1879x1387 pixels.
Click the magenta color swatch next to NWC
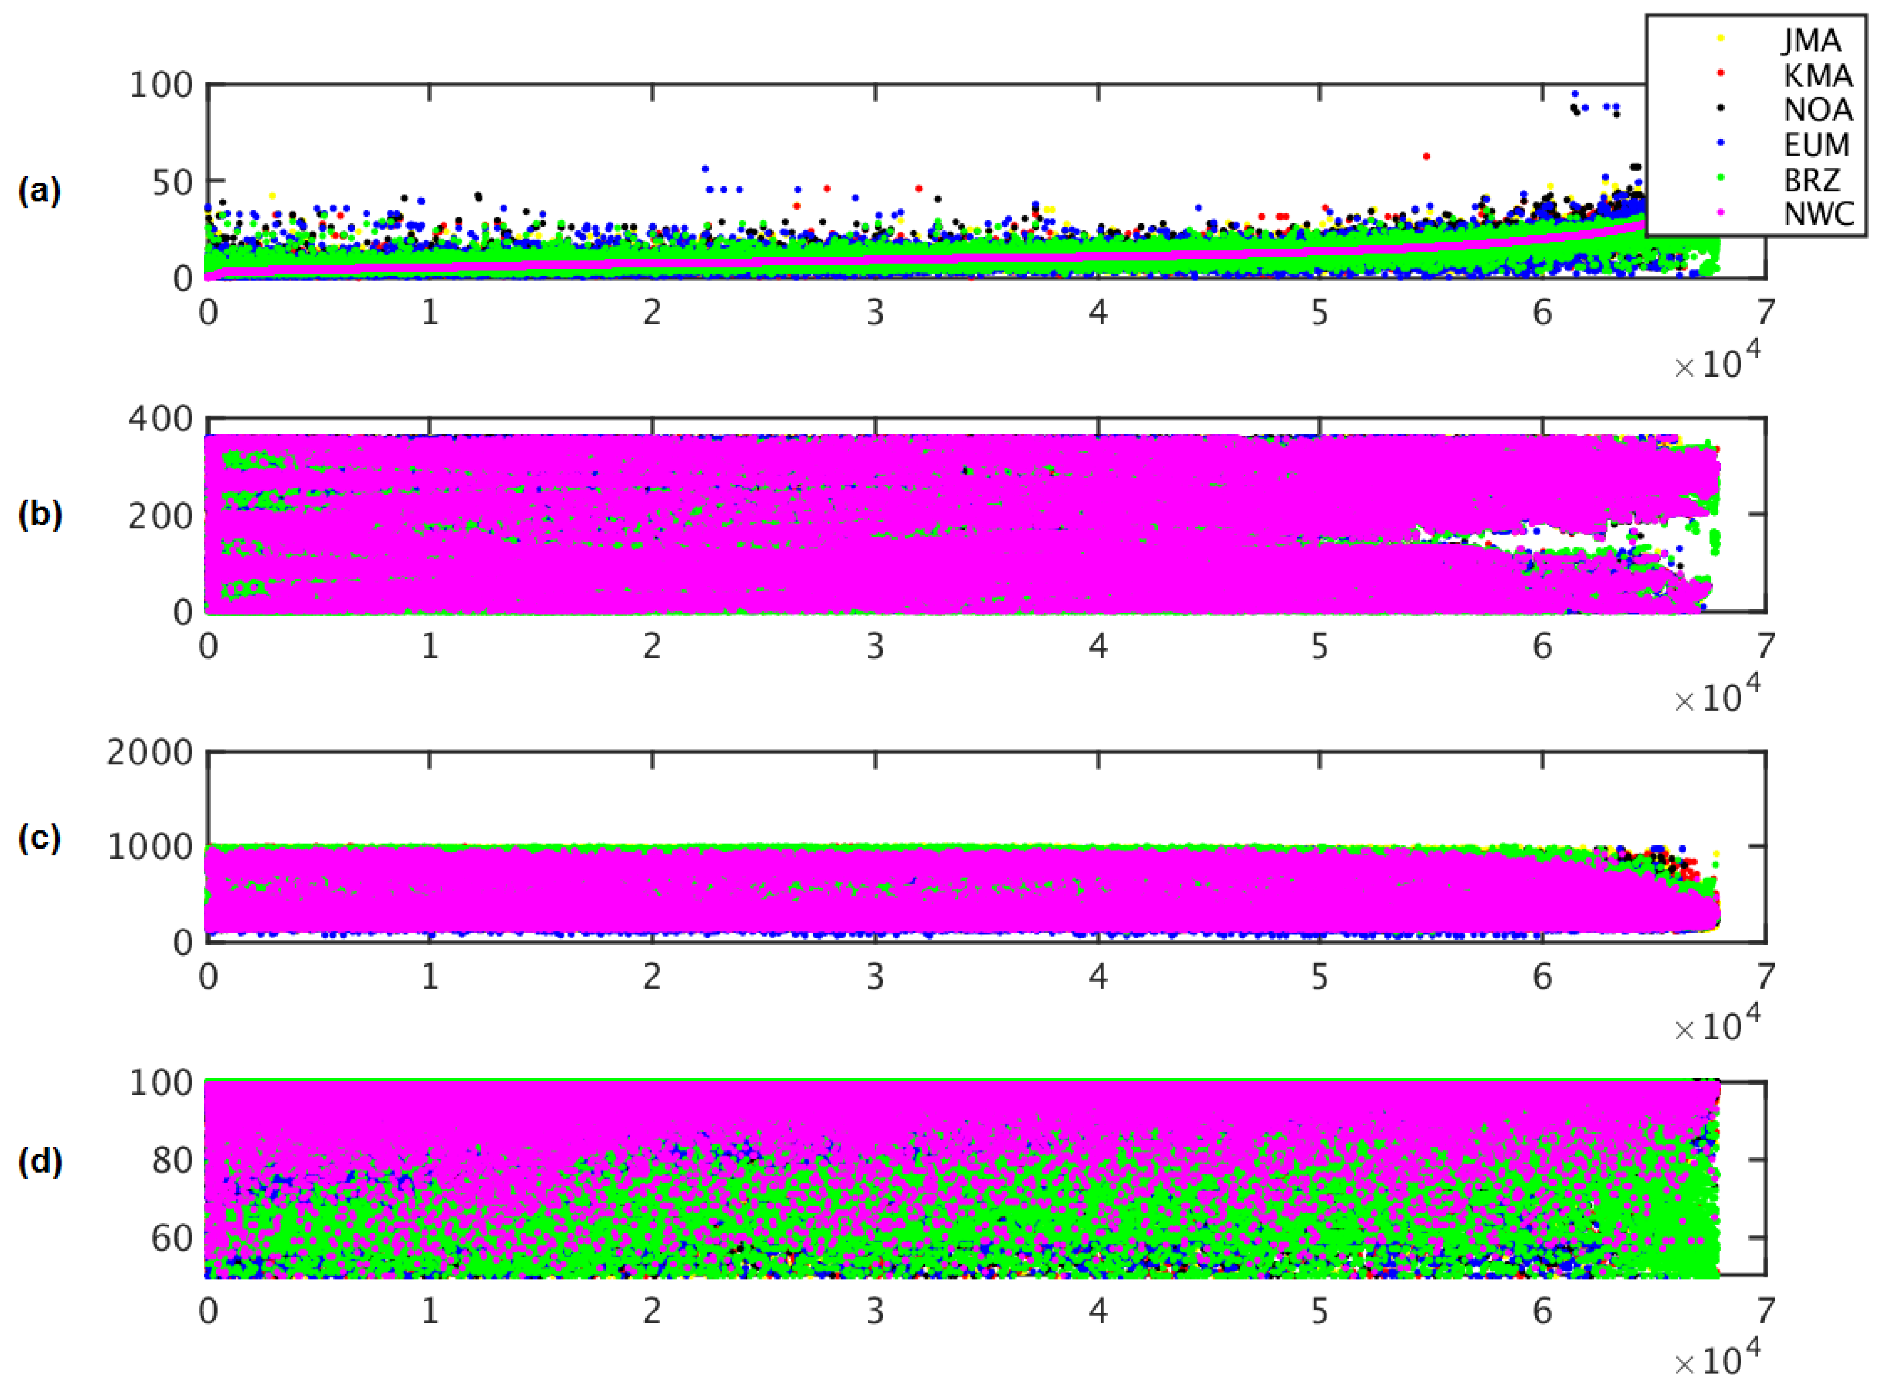[x=1720, y=213]
